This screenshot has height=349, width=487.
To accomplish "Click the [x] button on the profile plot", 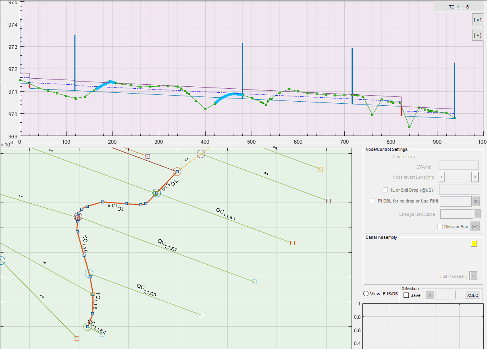I will pos(478,20).
